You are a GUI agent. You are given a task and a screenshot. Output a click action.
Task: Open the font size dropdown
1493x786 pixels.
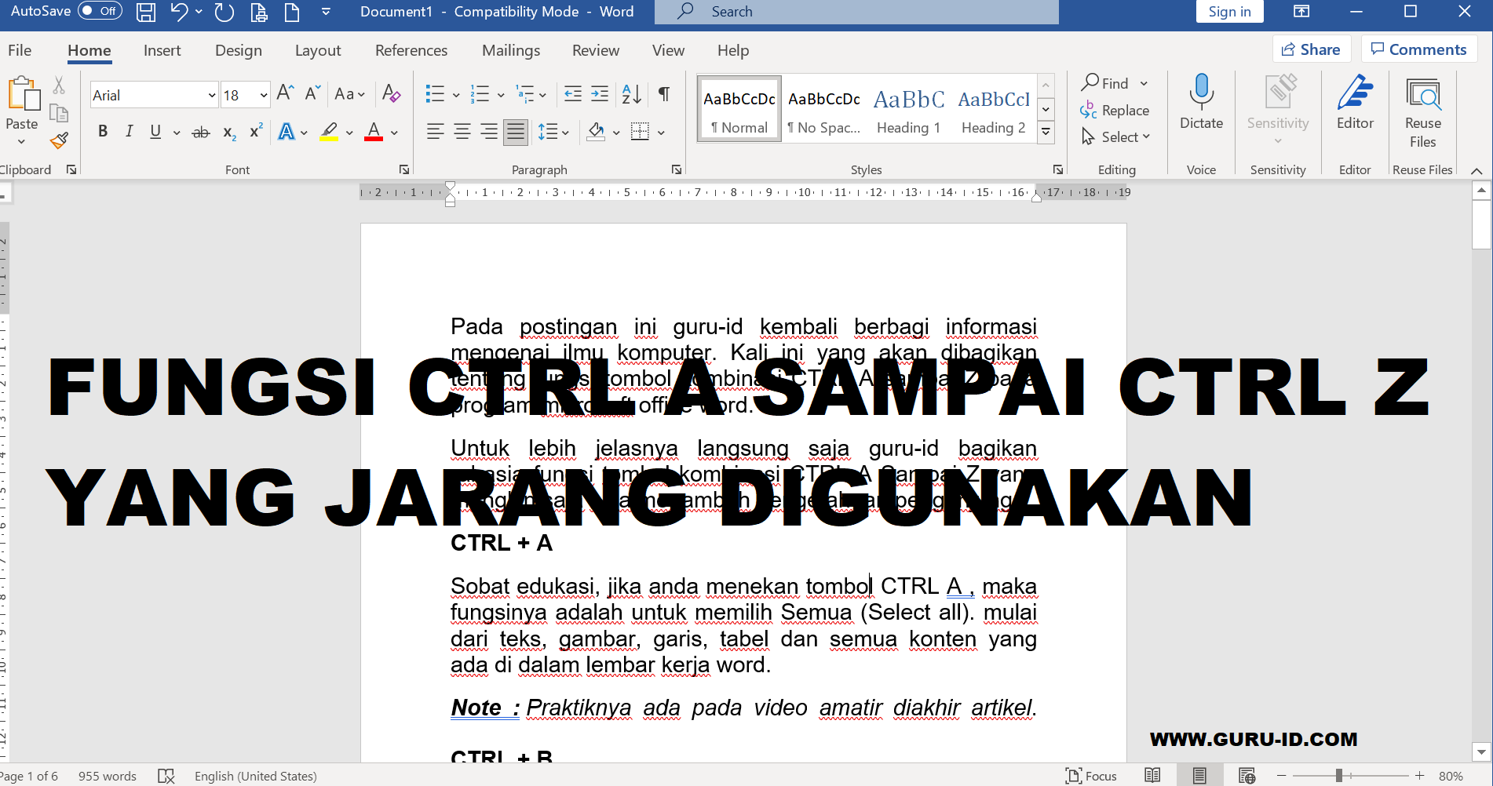(x=262, y=94)
